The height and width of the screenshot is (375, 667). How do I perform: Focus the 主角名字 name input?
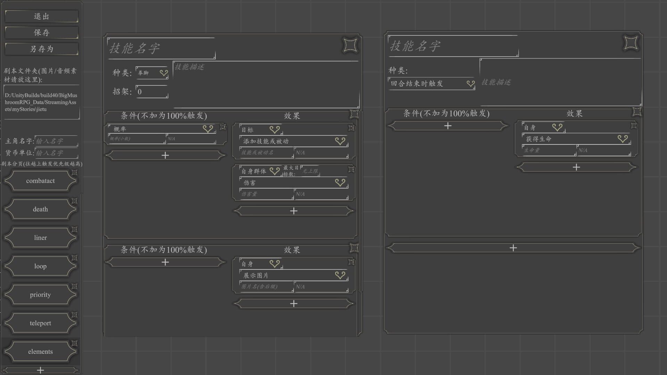[56, 141]
